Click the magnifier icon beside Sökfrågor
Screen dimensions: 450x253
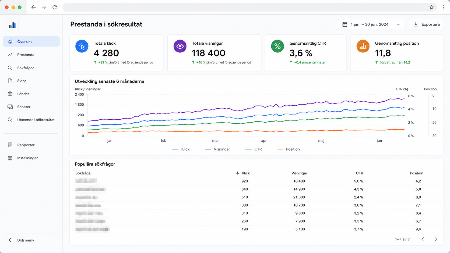pos(10,68)
